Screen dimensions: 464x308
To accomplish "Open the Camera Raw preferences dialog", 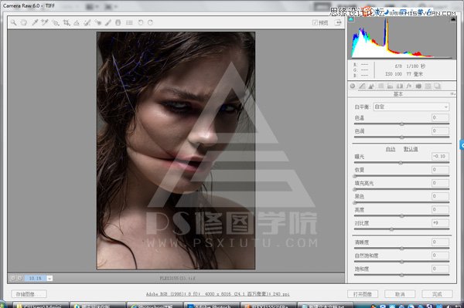I will click(x=129, y=22).
